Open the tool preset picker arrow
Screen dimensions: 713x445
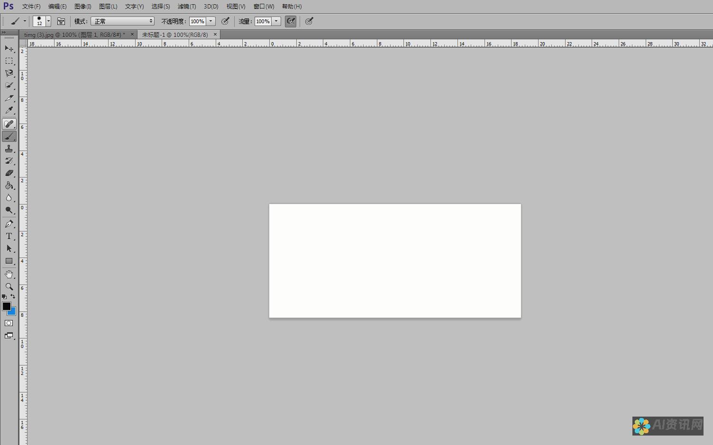(25, 21)
